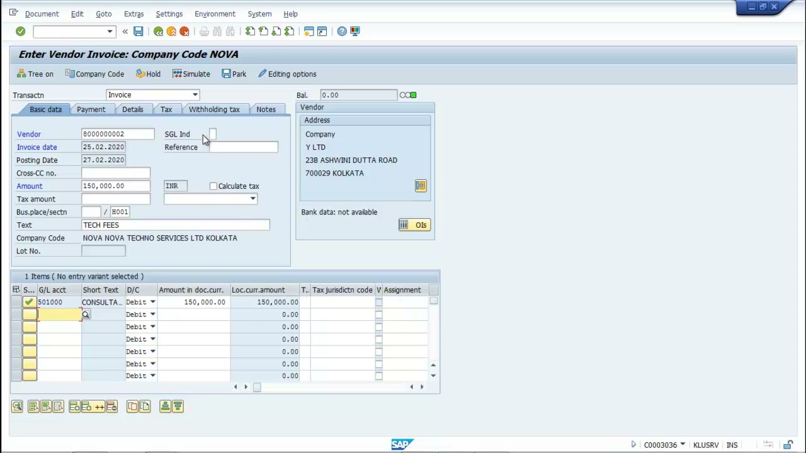Click the orange Exit icon

click(171, 31)
